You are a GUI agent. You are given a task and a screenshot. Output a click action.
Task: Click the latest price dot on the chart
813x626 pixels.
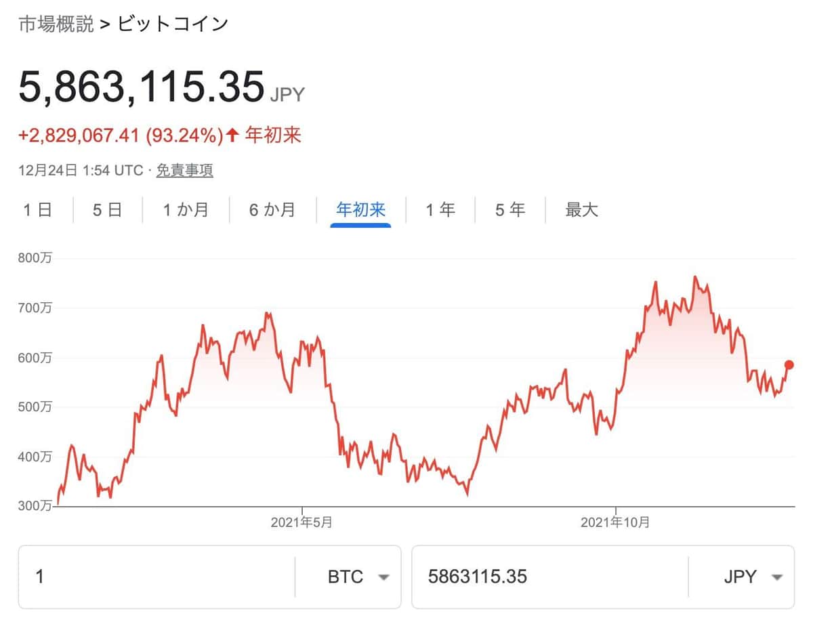click(788, 364)
